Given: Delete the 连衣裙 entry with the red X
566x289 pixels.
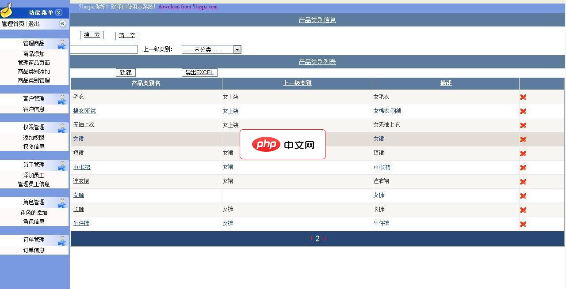Looking at the screenshot, I should coord(523,181).
